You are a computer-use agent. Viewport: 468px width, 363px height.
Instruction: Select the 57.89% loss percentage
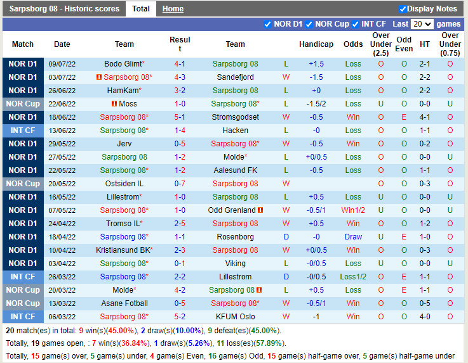(x=268, y=343)
